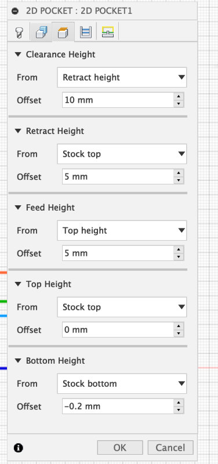Collapse the Retract Height section

[19, 131]
